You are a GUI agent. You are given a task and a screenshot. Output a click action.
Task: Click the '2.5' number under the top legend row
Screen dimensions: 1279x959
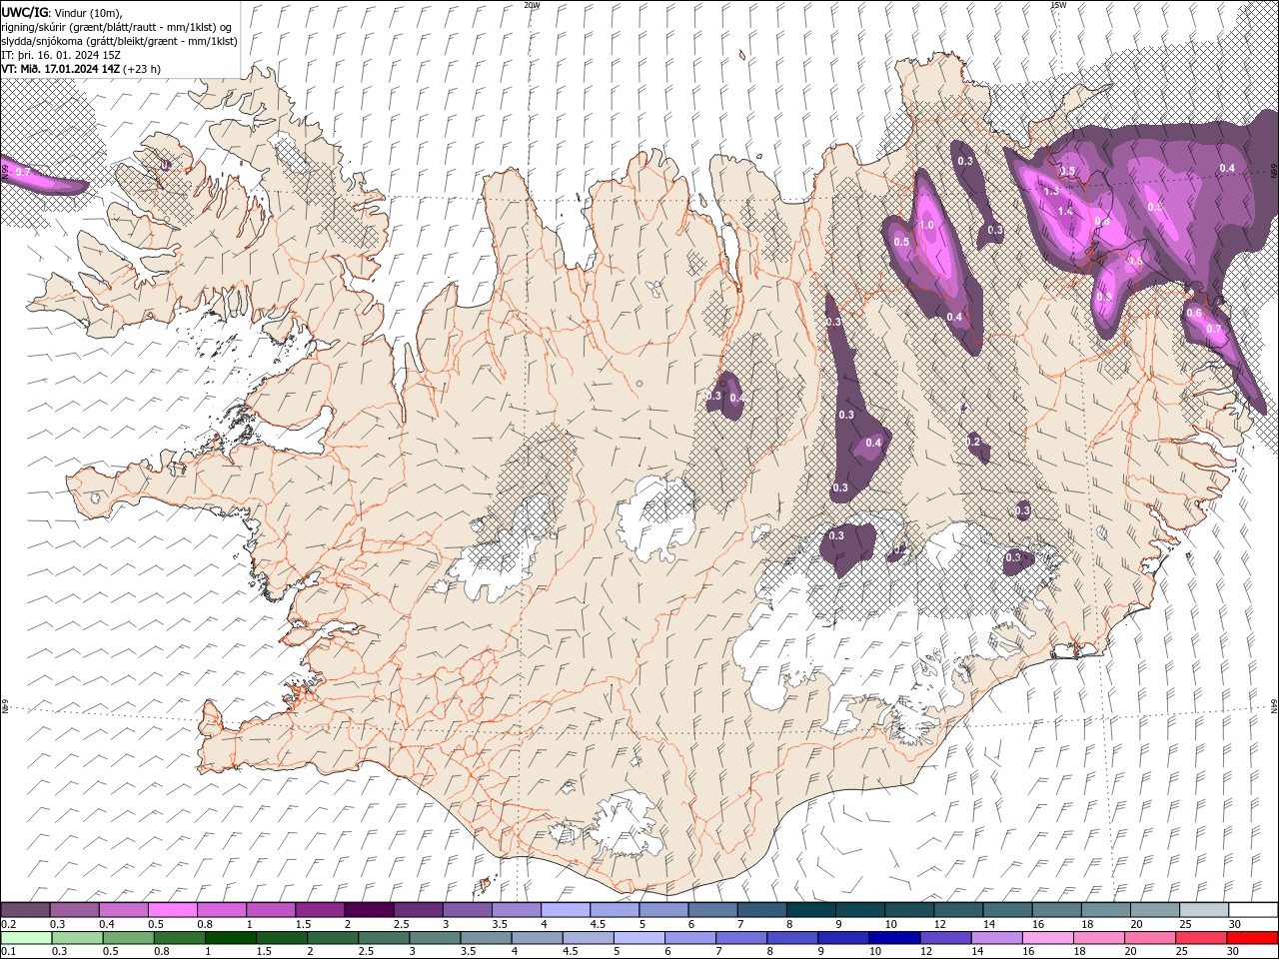click(x=401, y=924)
